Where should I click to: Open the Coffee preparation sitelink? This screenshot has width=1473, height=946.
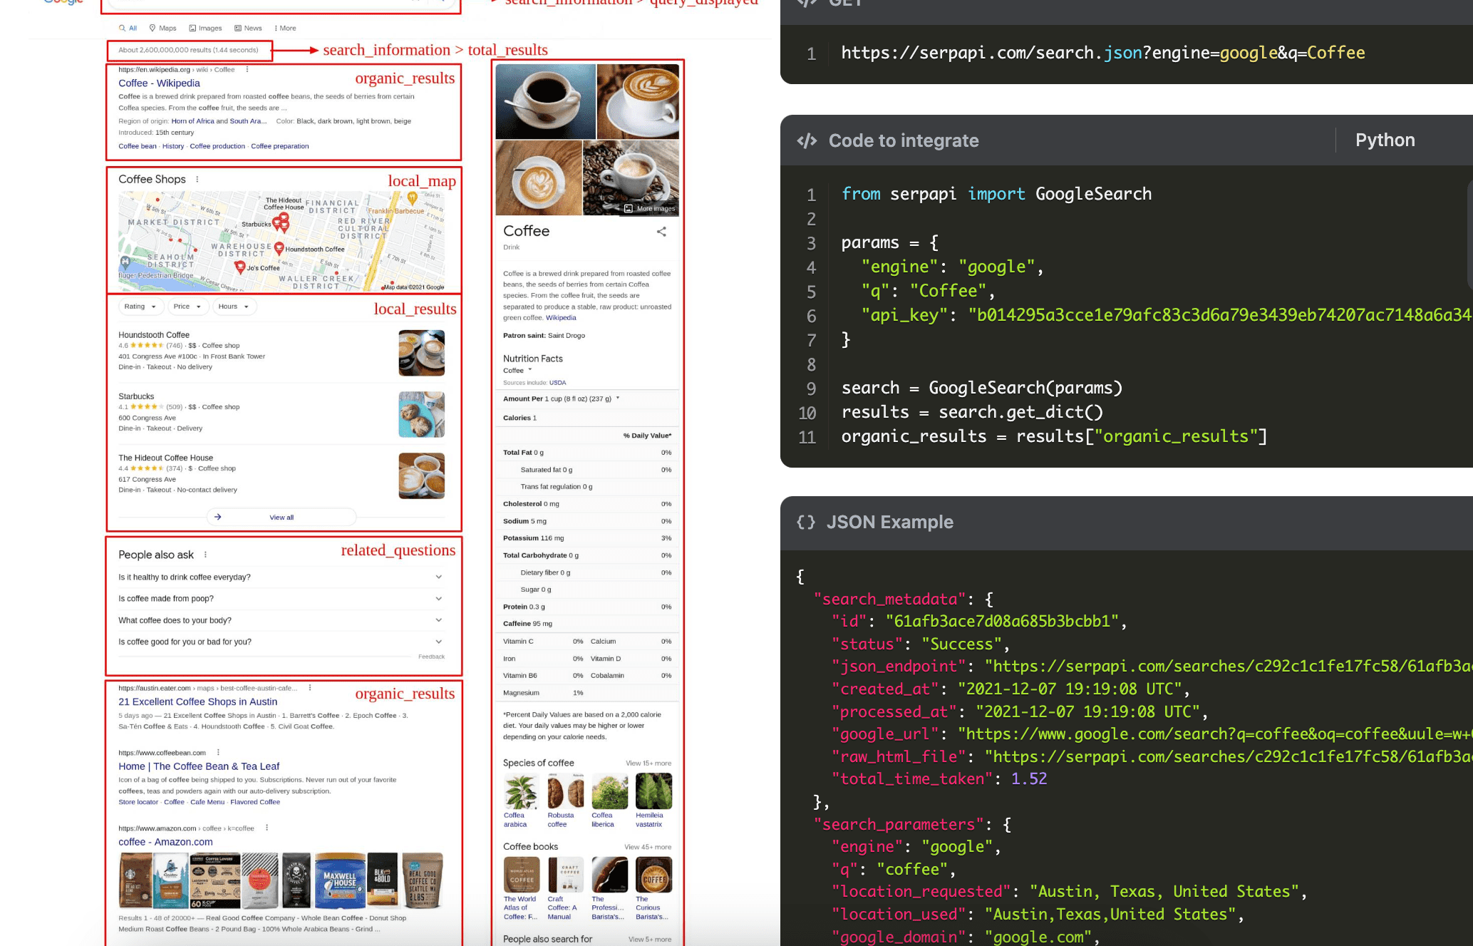coord(280,146)
